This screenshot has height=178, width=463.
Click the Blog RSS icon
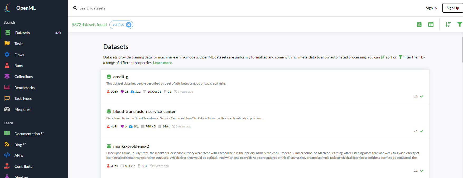[x=7, y=144]
